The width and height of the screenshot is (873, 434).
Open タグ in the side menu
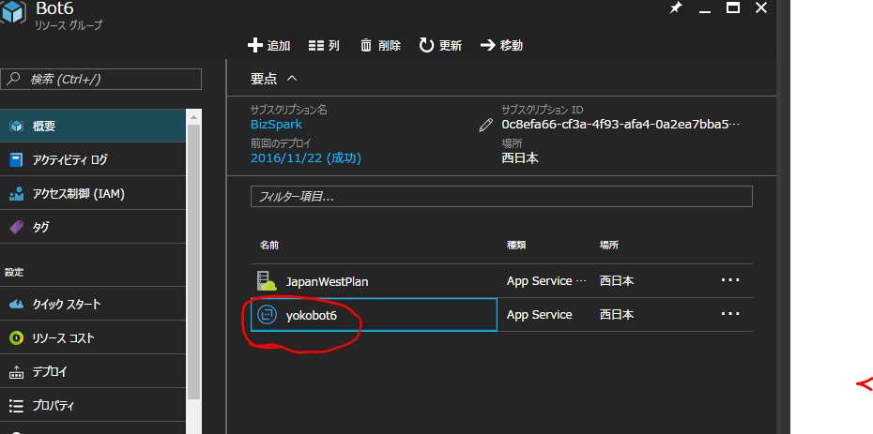click(93, 227)
